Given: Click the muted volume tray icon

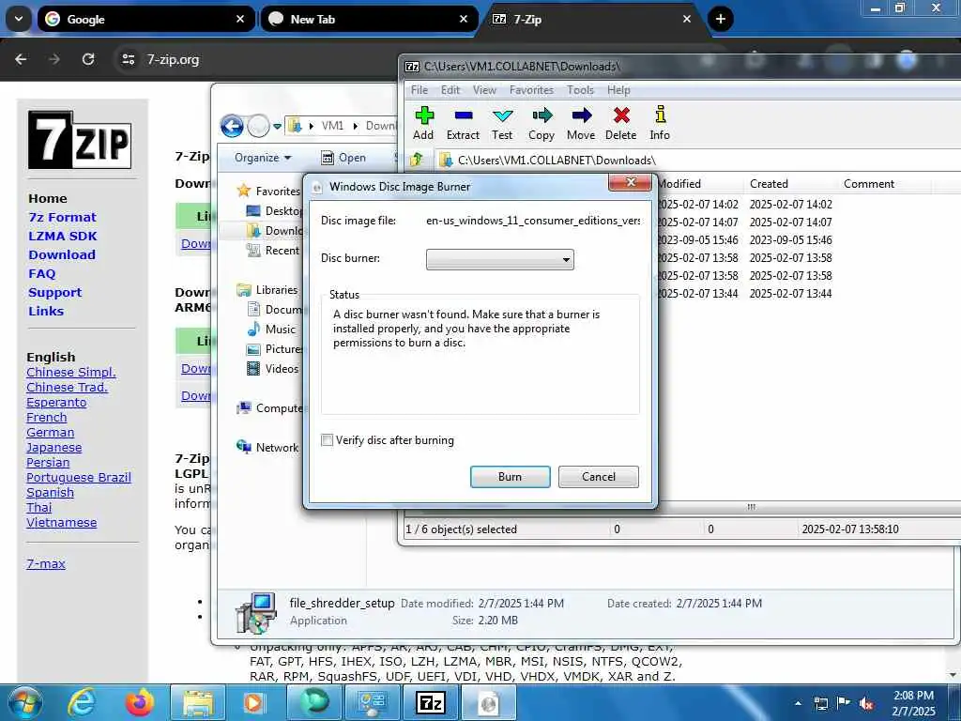Looking at the screenshot, I should (x=866, y=704).
